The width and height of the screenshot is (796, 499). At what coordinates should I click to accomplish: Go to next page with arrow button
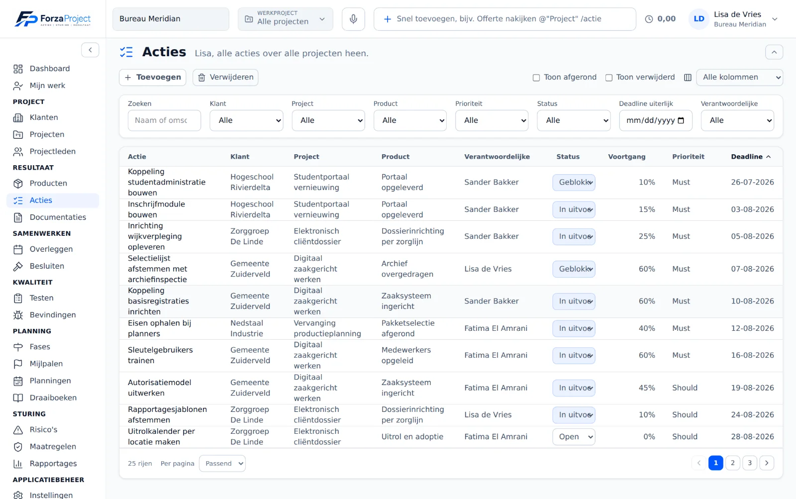click(767, 463)
